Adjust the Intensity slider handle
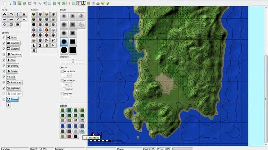This screenshot has width=268, height=150. click(x=73, y=61)
